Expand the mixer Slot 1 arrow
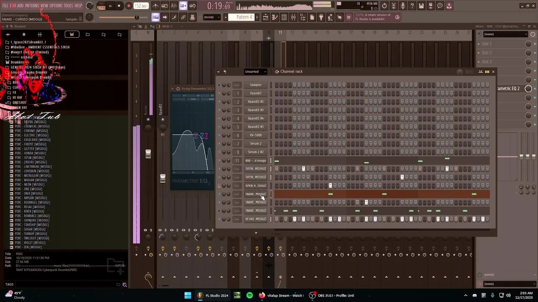Viewport: 538px width, 302px height. (478, 44)
